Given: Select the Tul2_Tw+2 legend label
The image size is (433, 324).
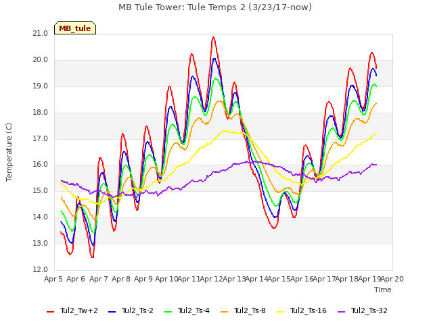Looking at the screenshot, I should pyautogui.click(x=79, y=310).
